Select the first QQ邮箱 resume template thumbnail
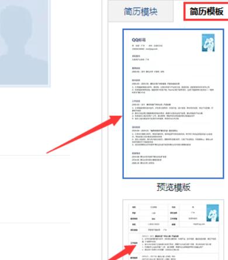 [x=173, y=104]
